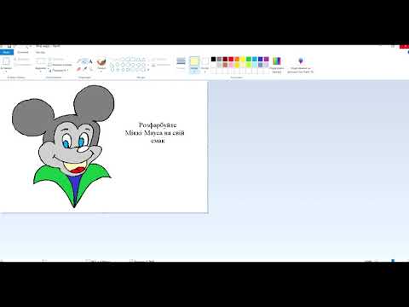
Task: Select the Eraser tool
Action: click(x=79, y=69)
